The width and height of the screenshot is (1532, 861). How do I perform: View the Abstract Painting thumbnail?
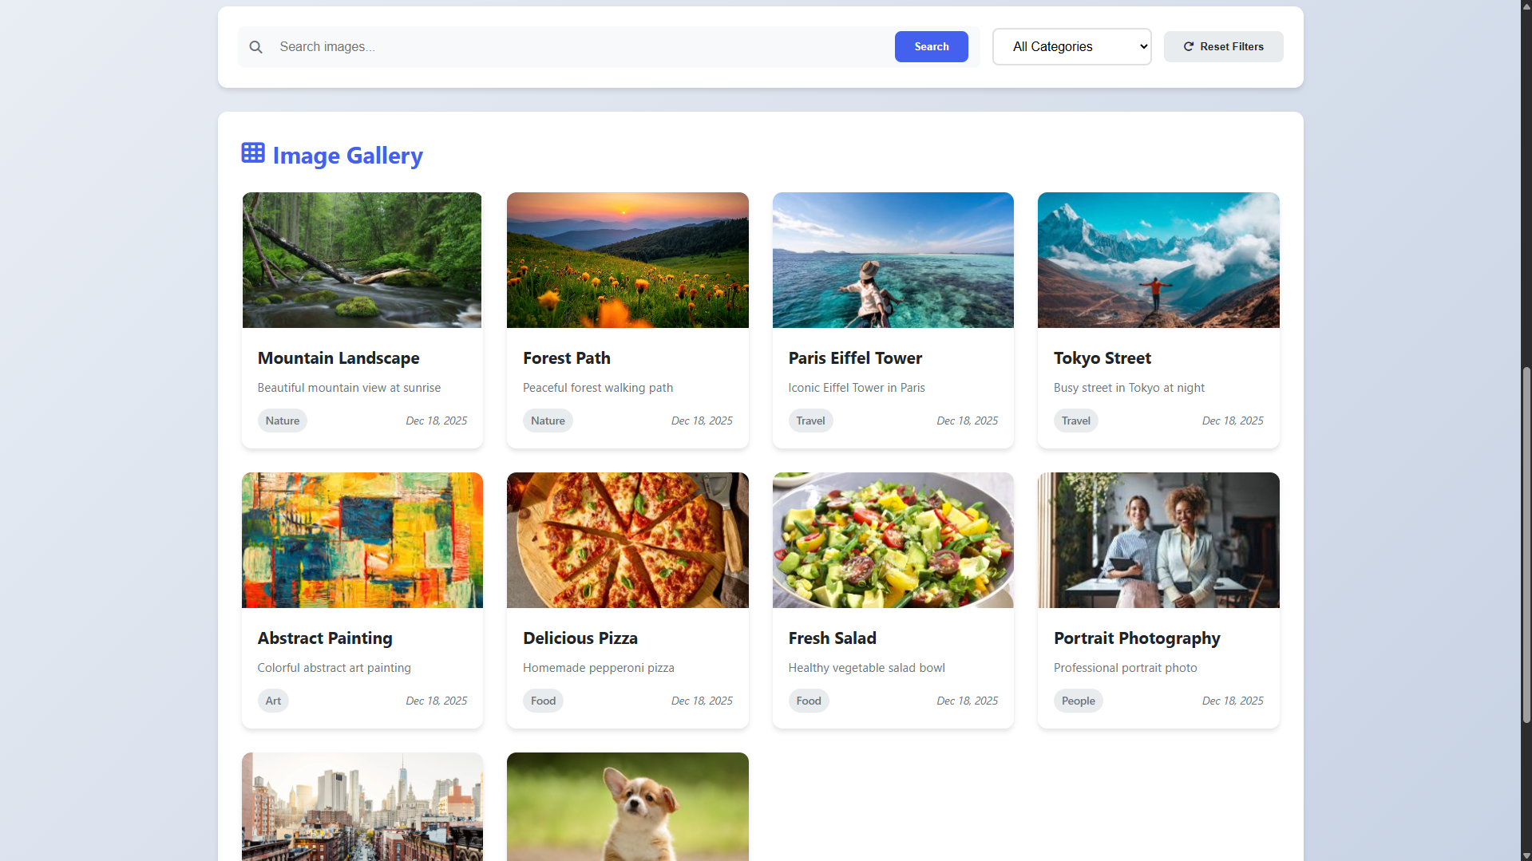[362, 540]
